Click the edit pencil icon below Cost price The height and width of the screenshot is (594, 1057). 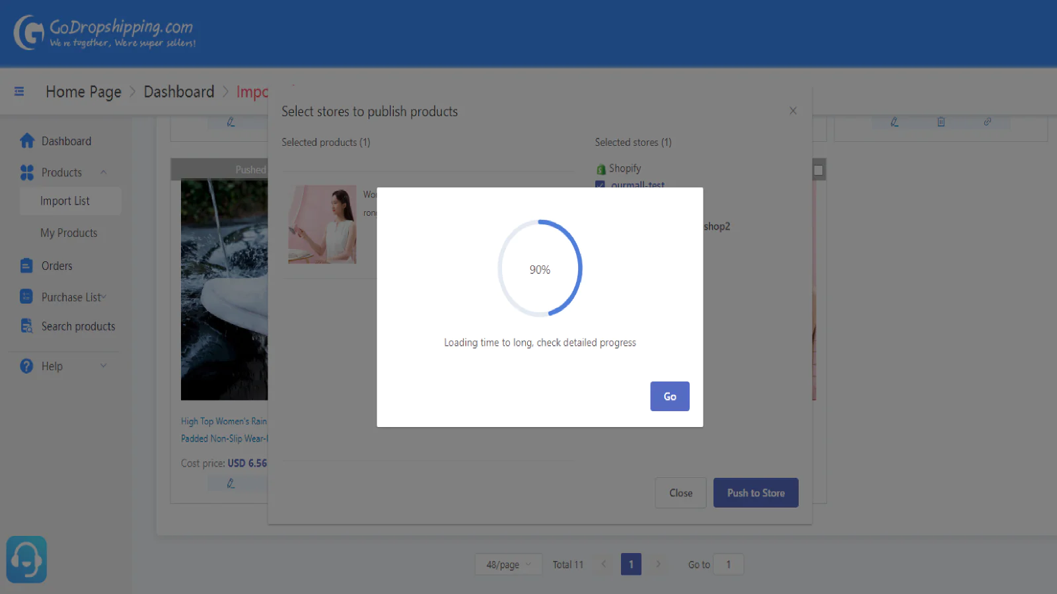pyautogui.click(x=231, y=483)
